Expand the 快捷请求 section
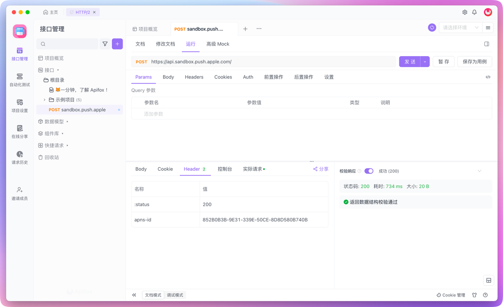This screenshot has height=307, width=503. click(67, 145)
